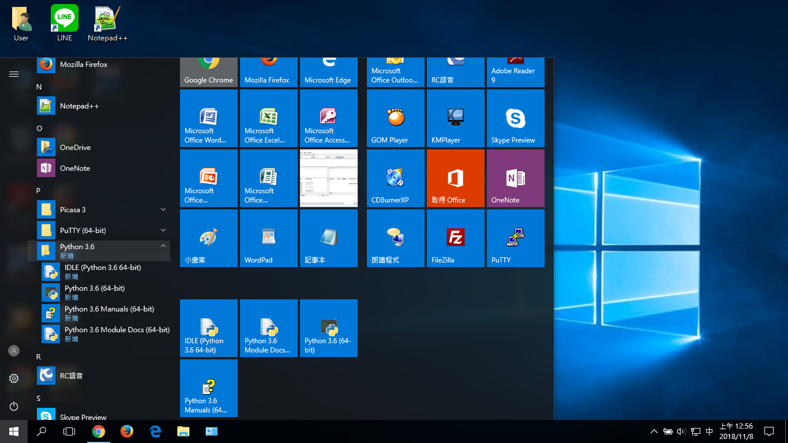Launch Microsoft Office Access tile

tap(329, 118)
